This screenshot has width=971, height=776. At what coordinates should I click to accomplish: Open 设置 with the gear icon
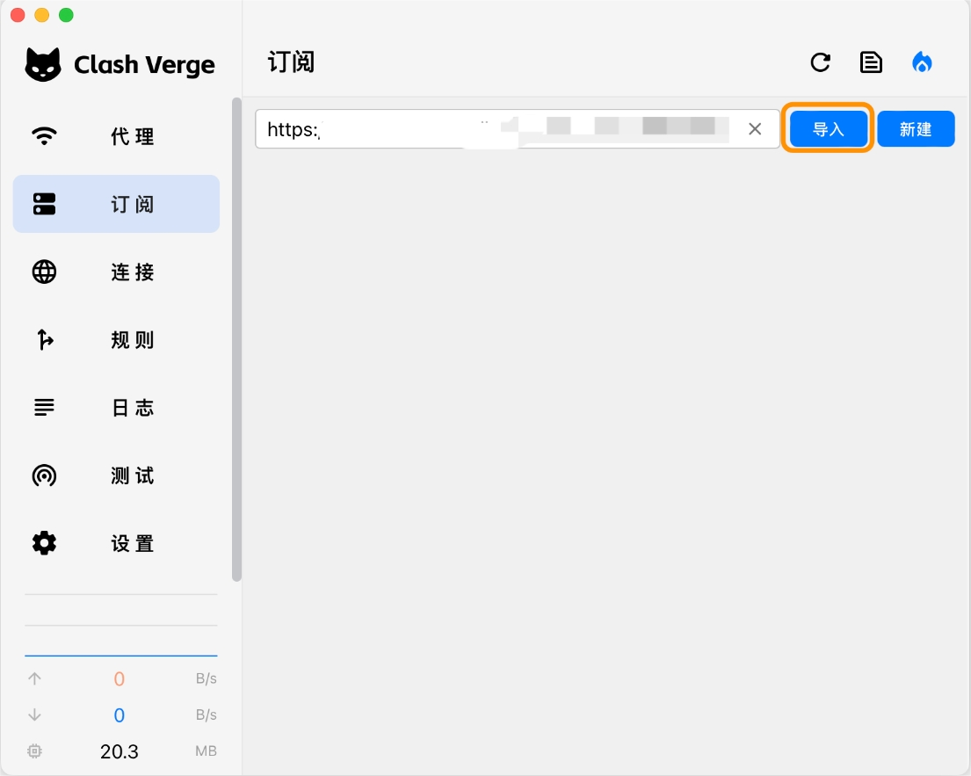click(44, 543)
